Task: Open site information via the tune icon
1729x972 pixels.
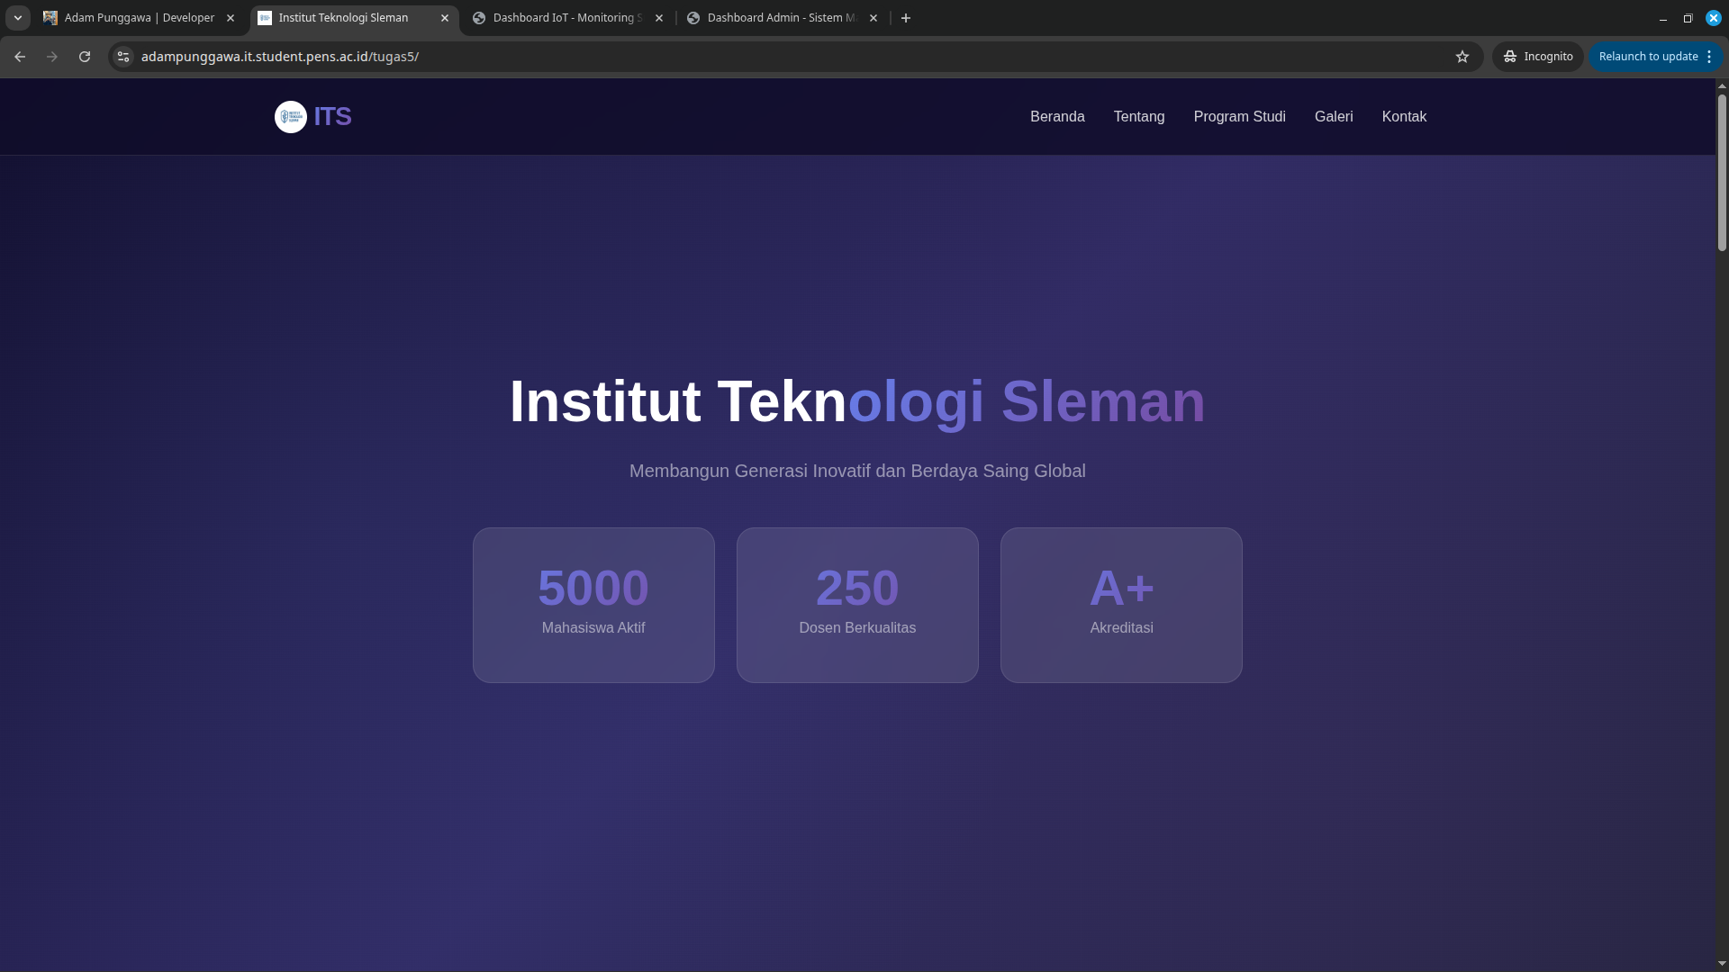Action: point(122,56)
